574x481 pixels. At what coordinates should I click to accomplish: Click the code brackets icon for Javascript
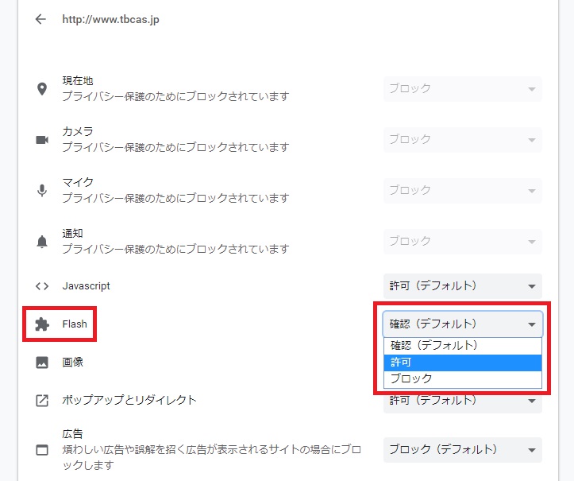pyautogui.click(x=42, y=286)
